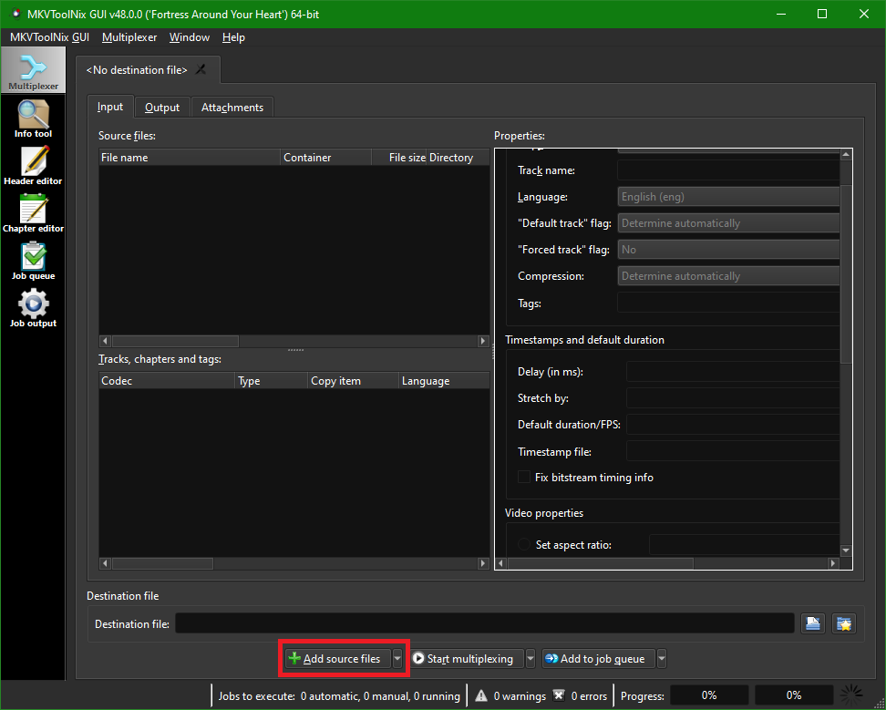
Task: Click the Set aspect ratio input field
Action: point(744,544)
